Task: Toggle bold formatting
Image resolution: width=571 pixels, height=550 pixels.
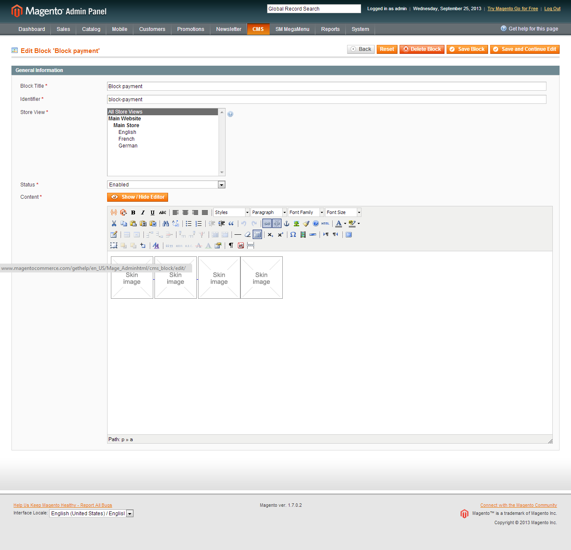Action: 133,212
